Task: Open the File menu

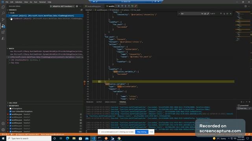Action: (7, 2)
